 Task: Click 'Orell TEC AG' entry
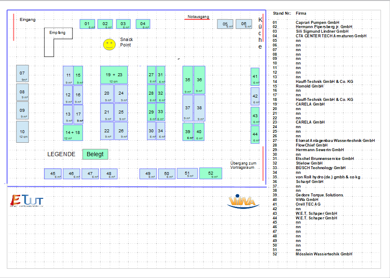(308, 204)
